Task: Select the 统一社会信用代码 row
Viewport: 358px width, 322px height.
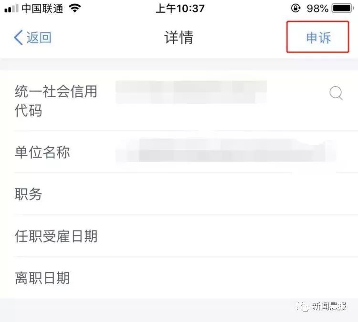Action: click(179, 101)
